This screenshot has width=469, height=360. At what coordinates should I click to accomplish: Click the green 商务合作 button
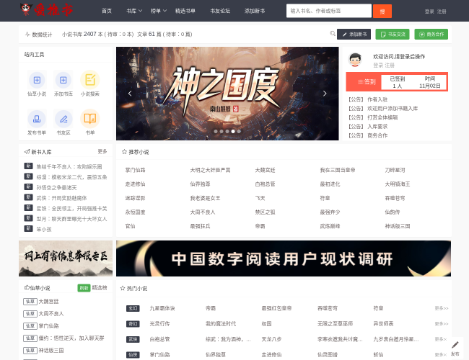[431, 35]
